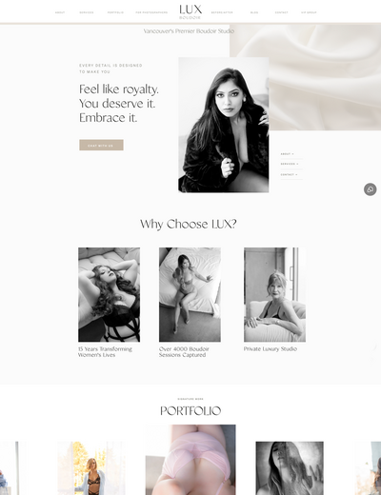Open the Over 4000 Boudoir Sessions photo
The image size is (381, 495).
click(190, 294)
